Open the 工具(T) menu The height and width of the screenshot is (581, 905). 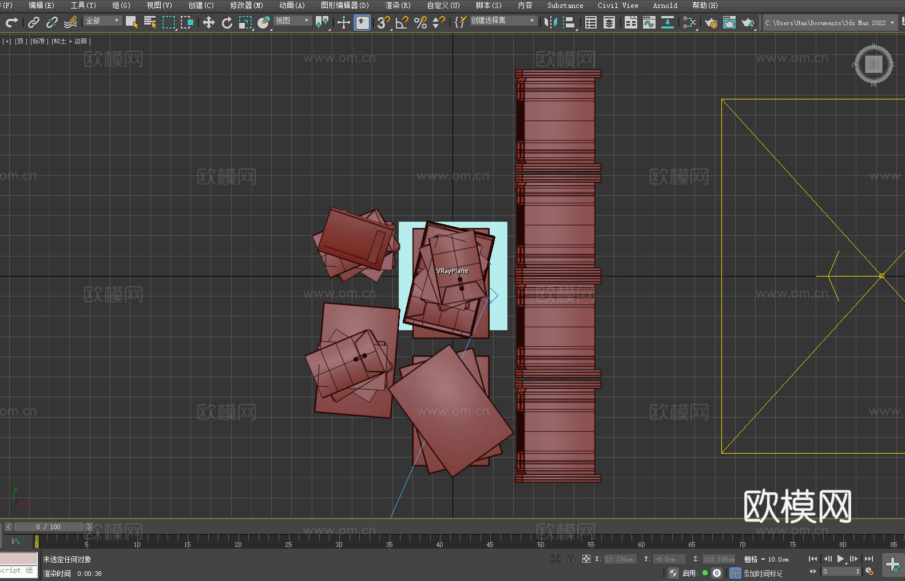coord(84,5)
